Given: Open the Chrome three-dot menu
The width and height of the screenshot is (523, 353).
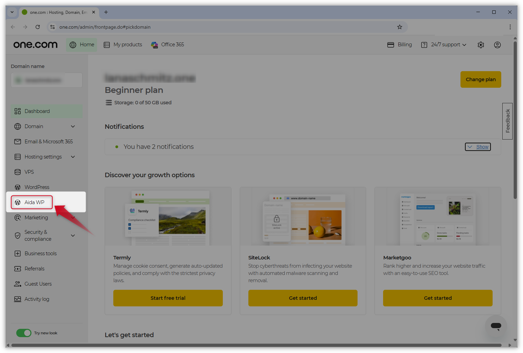Looking at the screenshot, I should point(510,27).
